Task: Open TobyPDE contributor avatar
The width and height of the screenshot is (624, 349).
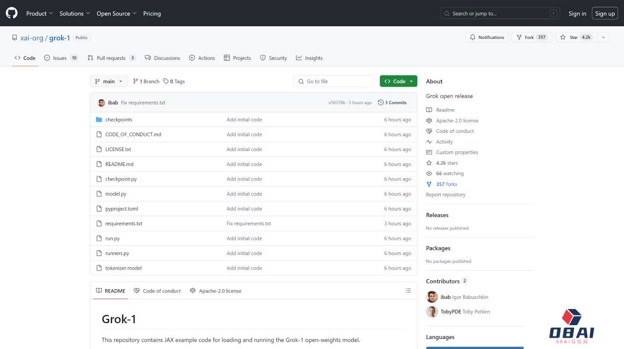Action: (x=432, y=312)
